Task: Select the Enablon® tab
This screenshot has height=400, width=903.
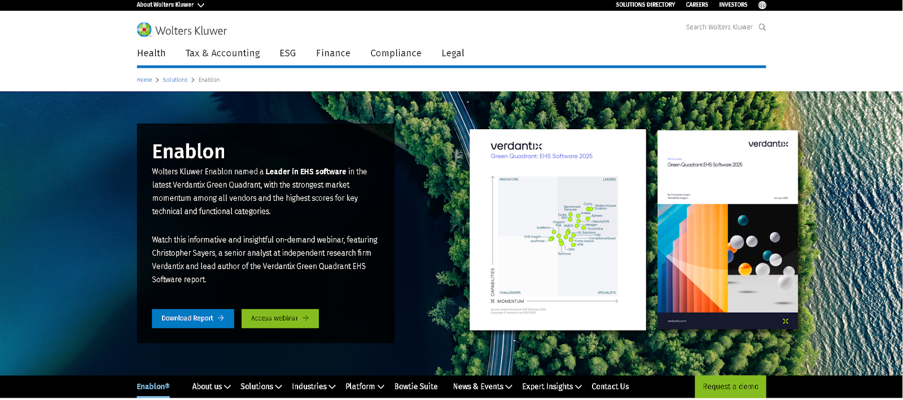Action: point(153,386)
